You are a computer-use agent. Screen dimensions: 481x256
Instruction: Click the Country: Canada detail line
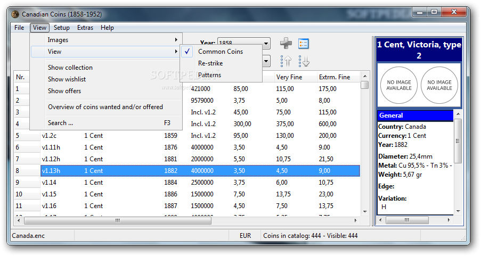pos(402,127)
